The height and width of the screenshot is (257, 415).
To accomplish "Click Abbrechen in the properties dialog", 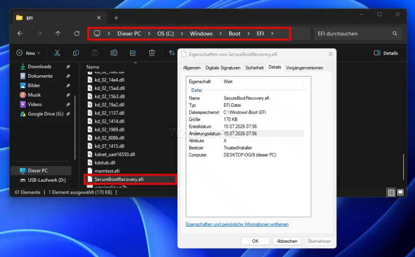I will click(287, 241).
